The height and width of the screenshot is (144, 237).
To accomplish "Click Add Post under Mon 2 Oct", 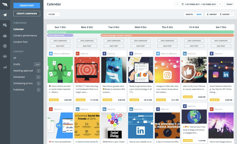I will (x=87, y=46).
